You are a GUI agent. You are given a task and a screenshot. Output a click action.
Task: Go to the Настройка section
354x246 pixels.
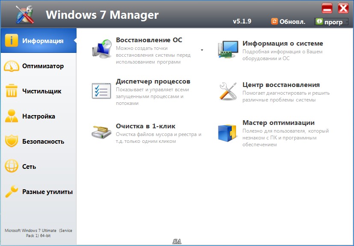coord(39,116)
